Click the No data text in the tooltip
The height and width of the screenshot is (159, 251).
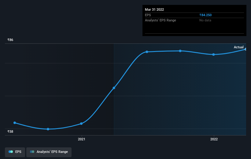point(205,20)
